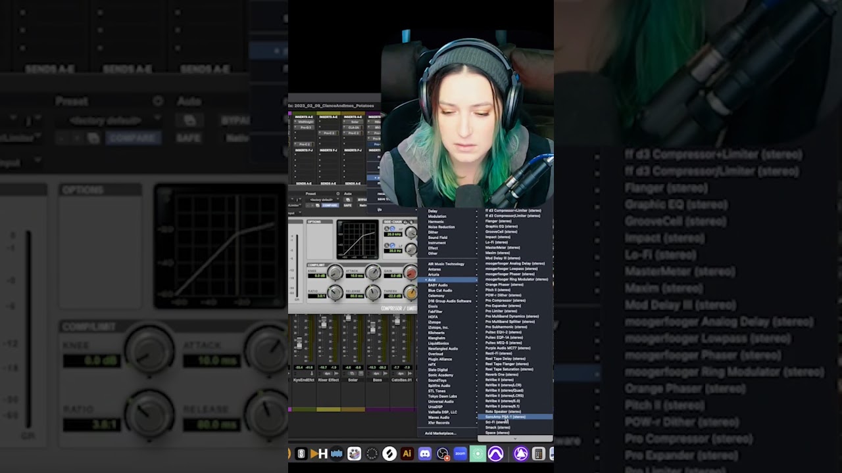Click the orange arrow H dock icon
This screenshot has height=473, width=842.
[319, 453]
